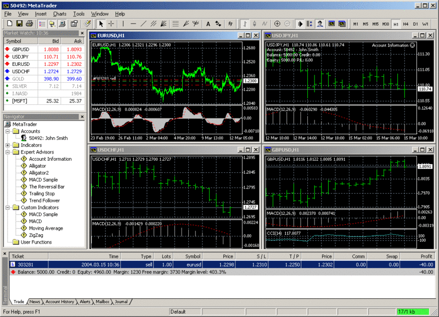Toggle the chart shift icon

click(309, 24)
